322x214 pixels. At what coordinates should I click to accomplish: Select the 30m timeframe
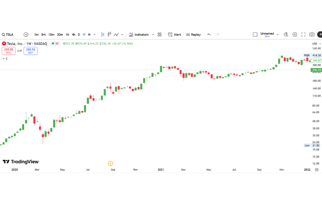(60, 35)
